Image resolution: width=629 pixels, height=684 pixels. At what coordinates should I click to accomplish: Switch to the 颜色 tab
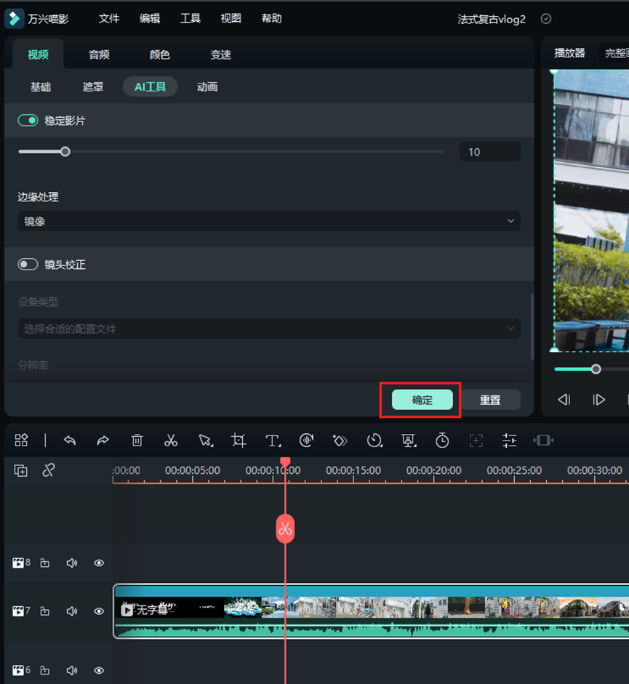(x=160, y=55)
